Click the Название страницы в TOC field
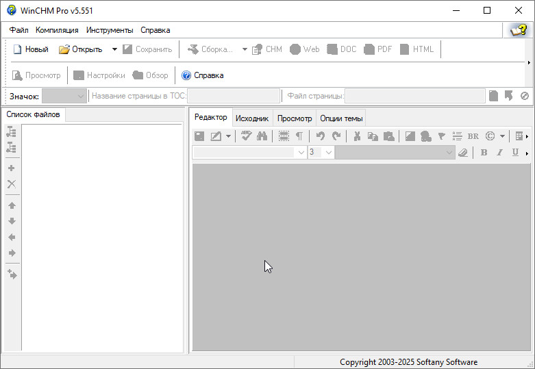 pos(234,97)
